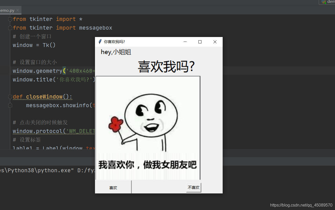Click the '# 创建一个窗口' comment
The image size is (335, 210).
point(32,36)
